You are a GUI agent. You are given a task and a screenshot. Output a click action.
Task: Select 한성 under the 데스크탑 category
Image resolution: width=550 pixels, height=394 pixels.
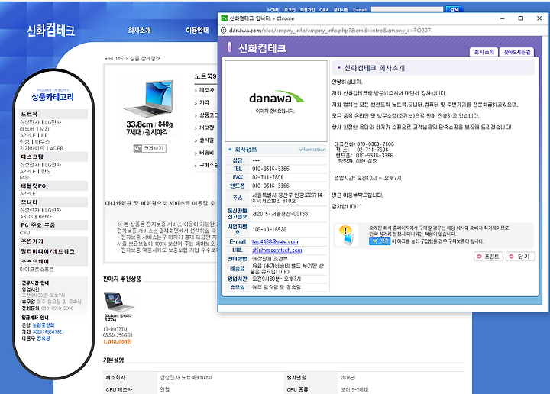[x=46, y=171]
